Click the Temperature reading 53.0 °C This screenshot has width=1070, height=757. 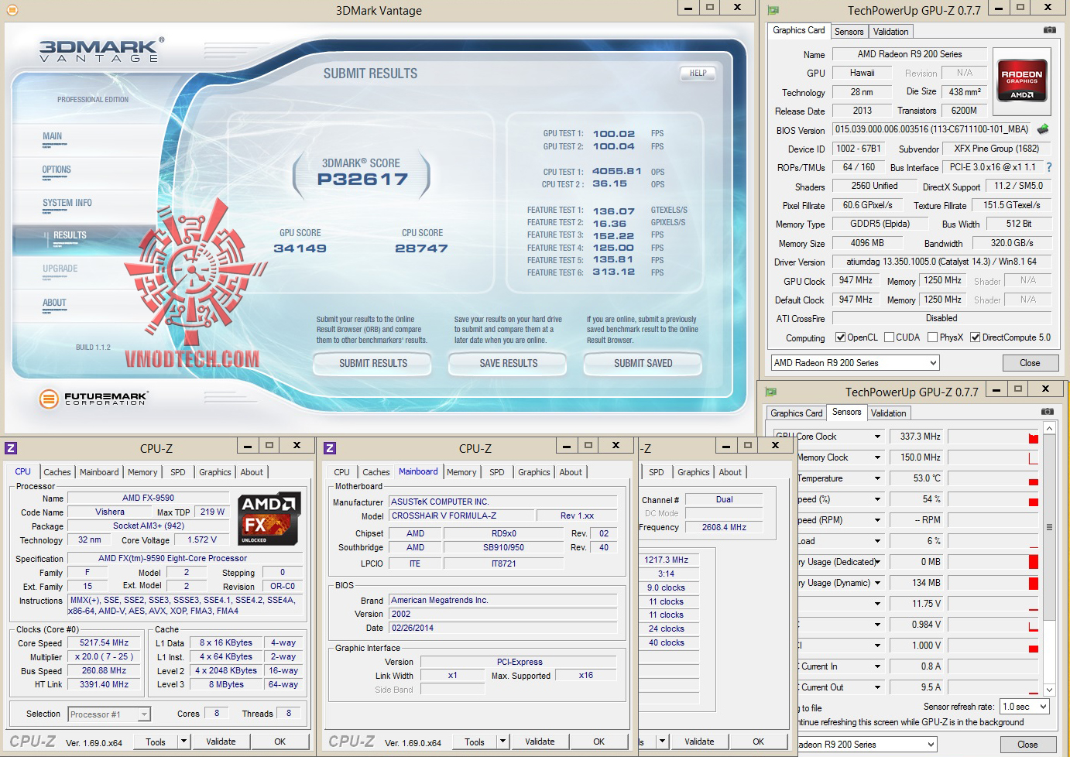click(917, 478)
